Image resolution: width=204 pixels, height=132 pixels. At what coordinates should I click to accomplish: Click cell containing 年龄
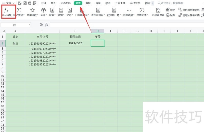[98, 37]
